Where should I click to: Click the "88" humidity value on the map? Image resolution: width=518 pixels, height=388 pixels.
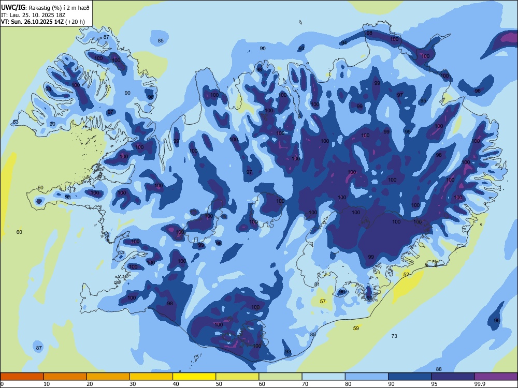pyautogui.click(x=439, y=369)
